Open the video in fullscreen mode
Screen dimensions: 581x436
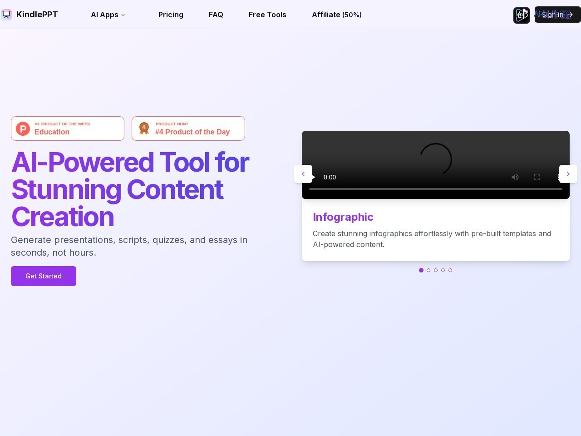[x=537, y=177]
